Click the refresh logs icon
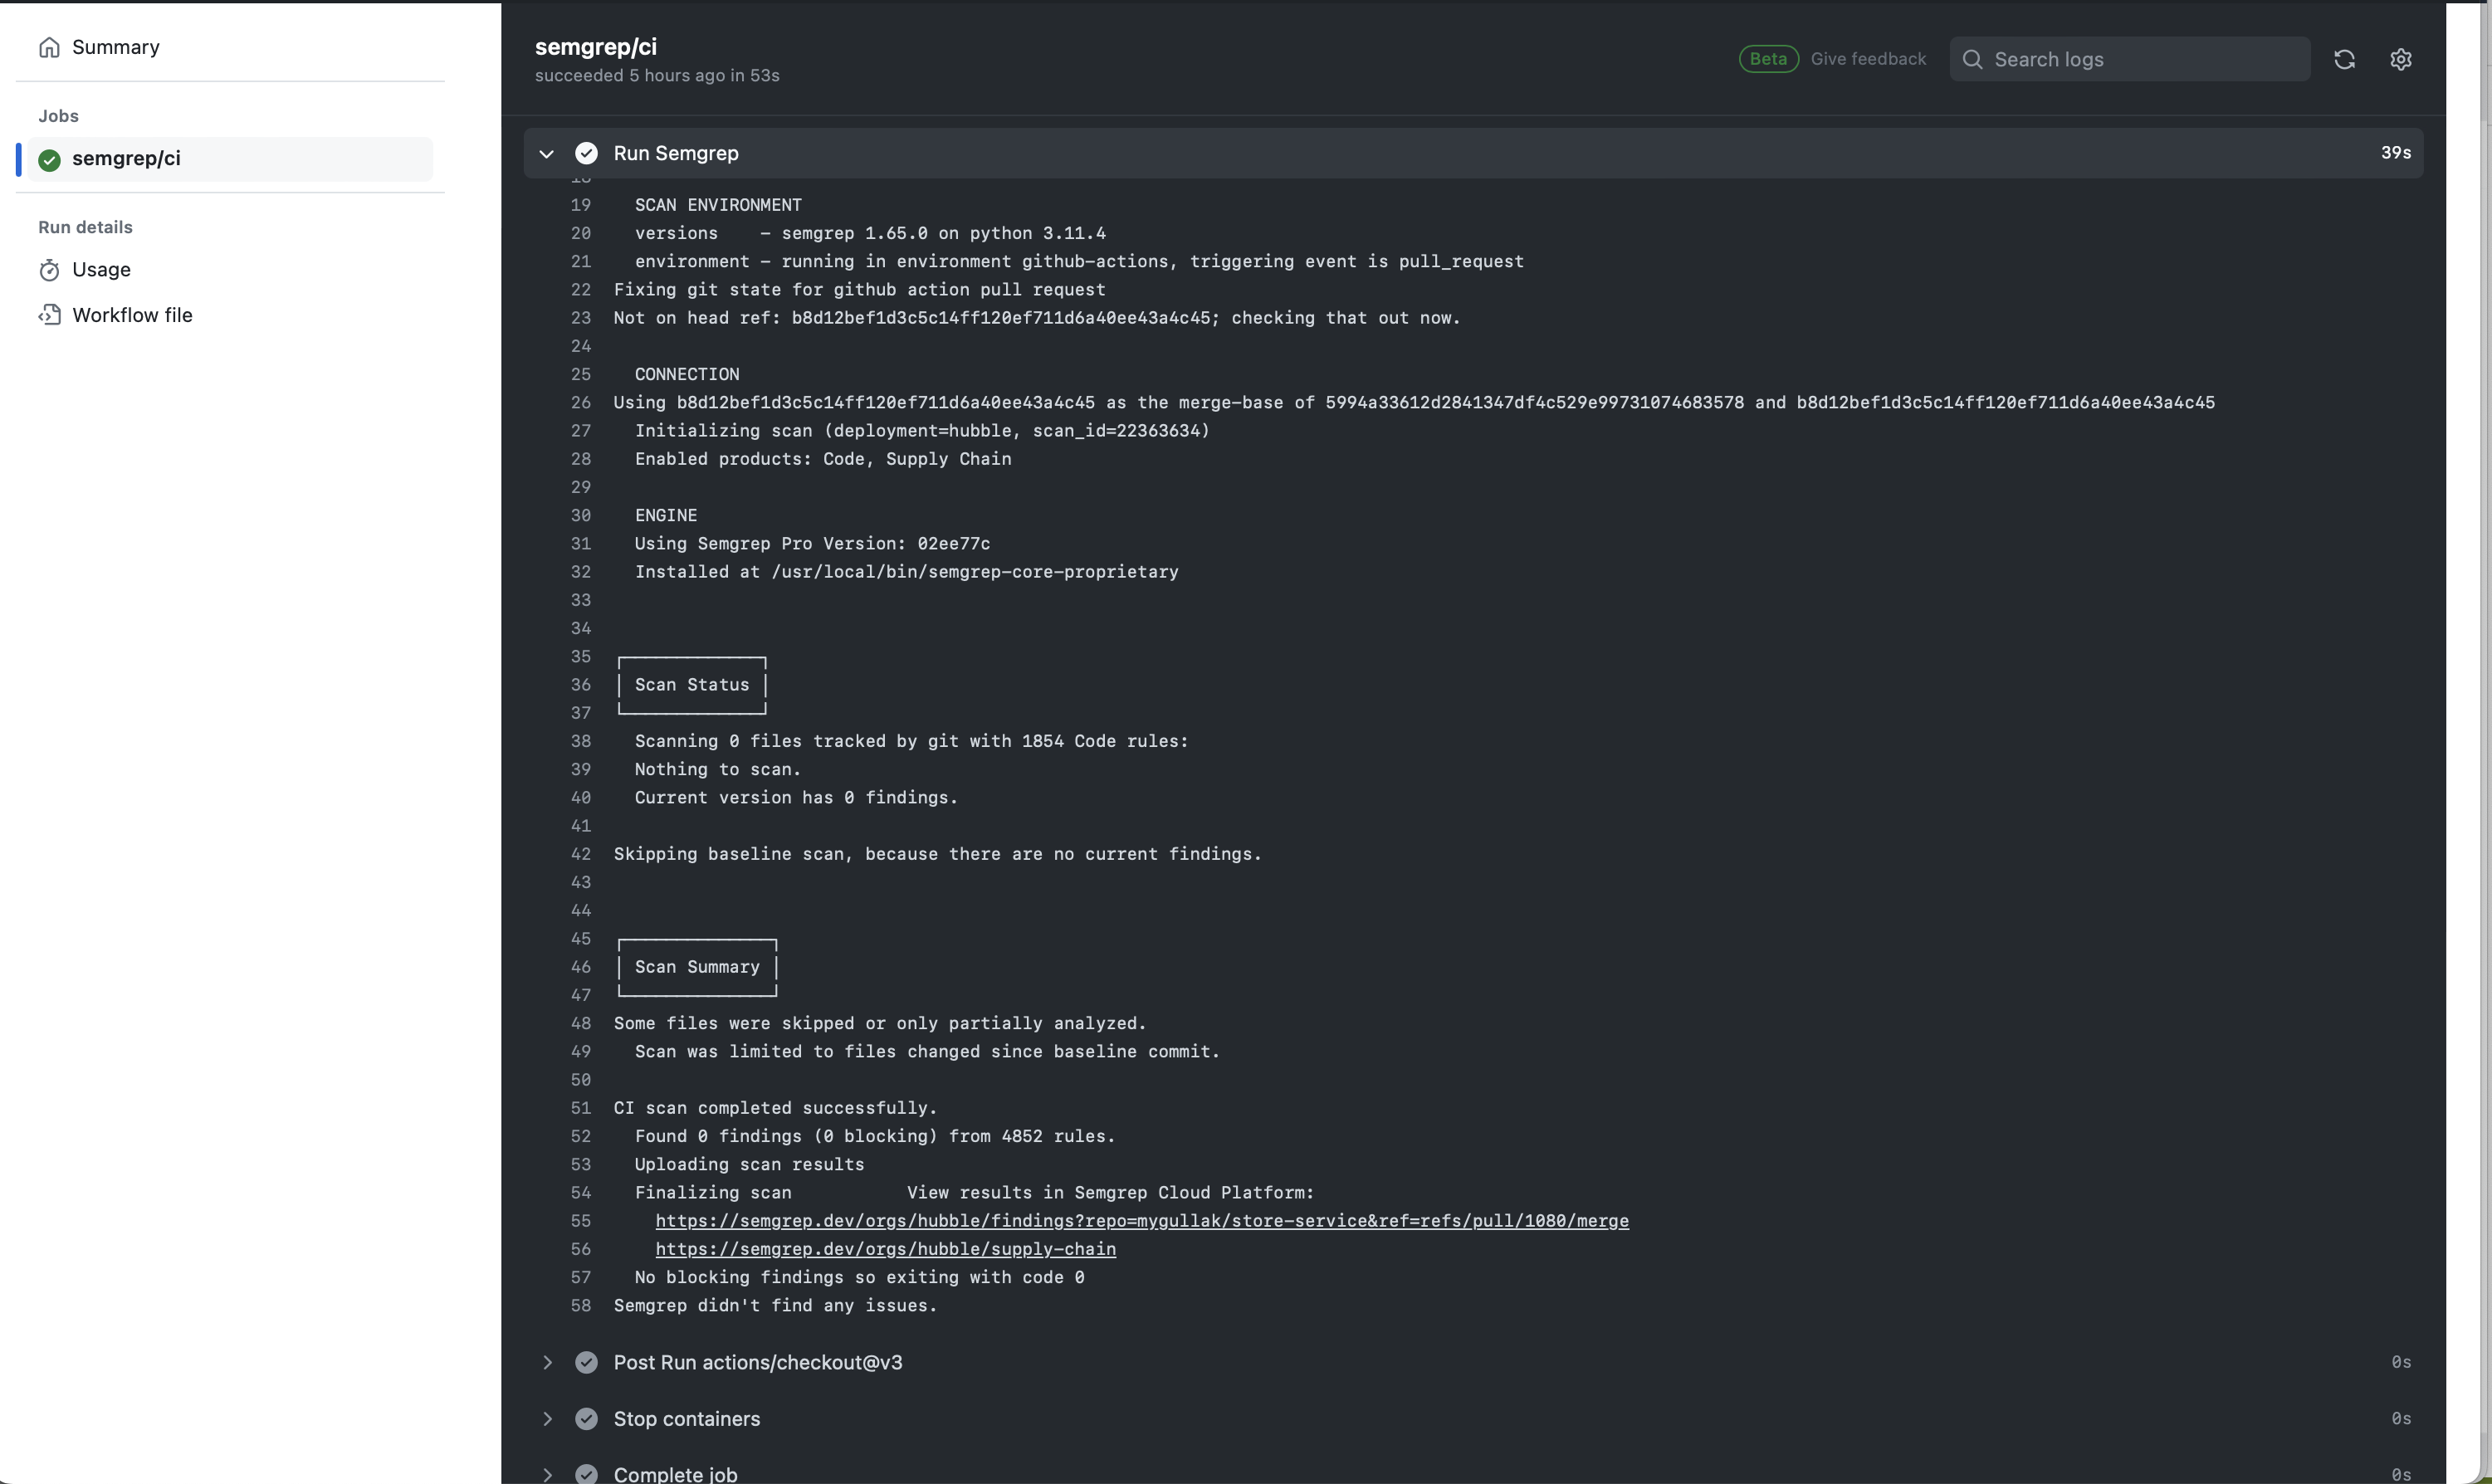Screen dimensions: 2492x1484 (x=2344, y=59)
